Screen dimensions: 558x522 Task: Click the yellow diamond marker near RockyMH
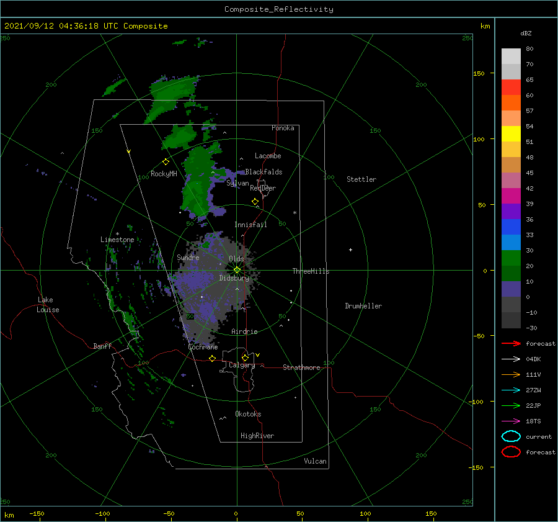[166, 162]
